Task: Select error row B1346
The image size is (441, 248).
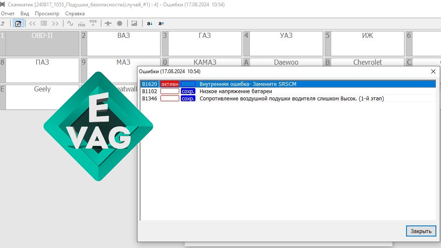Action: tap(288, 98)
